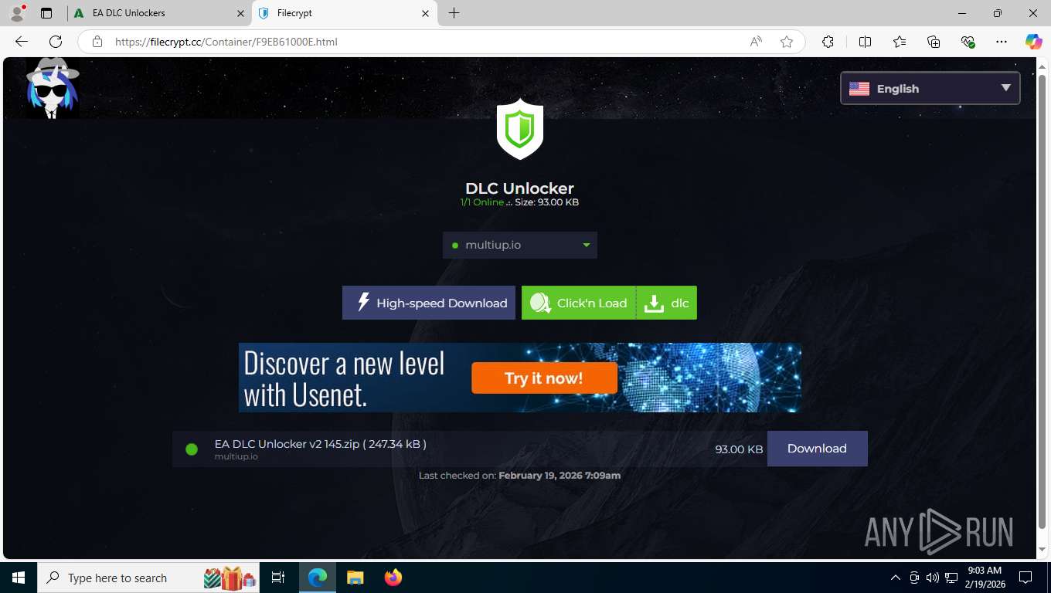Download the dlc container file

[x=667, y=303]
